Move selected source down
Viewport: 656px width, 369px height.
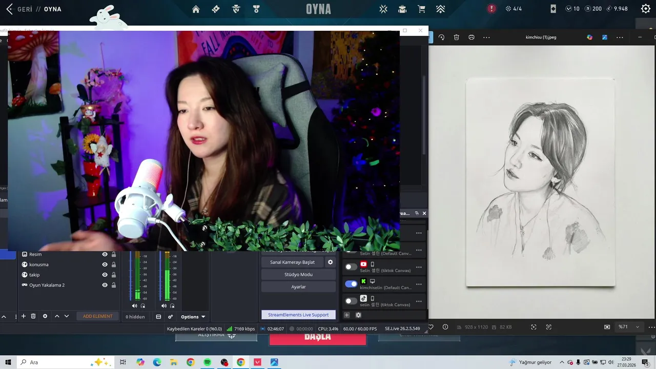67,316
